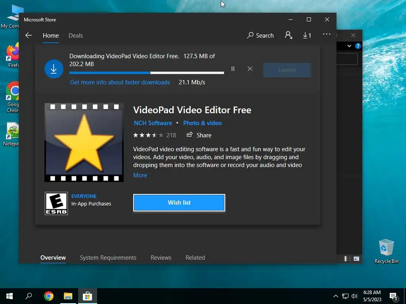
Task: Select the Recycle Bin desktop icon
Action: [x=386, y=251]
